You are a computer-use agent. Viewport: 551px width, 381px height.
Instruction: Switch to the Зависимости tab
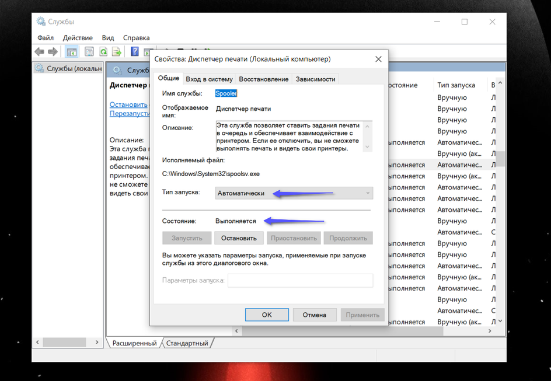pyautogui.click(x=315, y=79)
